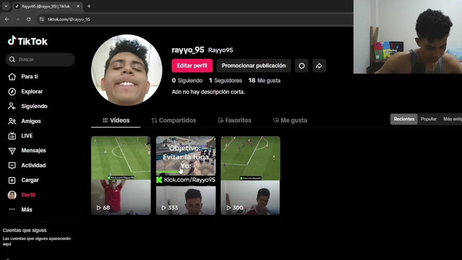This screenshot has height=260, width=462.
Task: Click Promocionar publicación button
Action: [253, 66]
